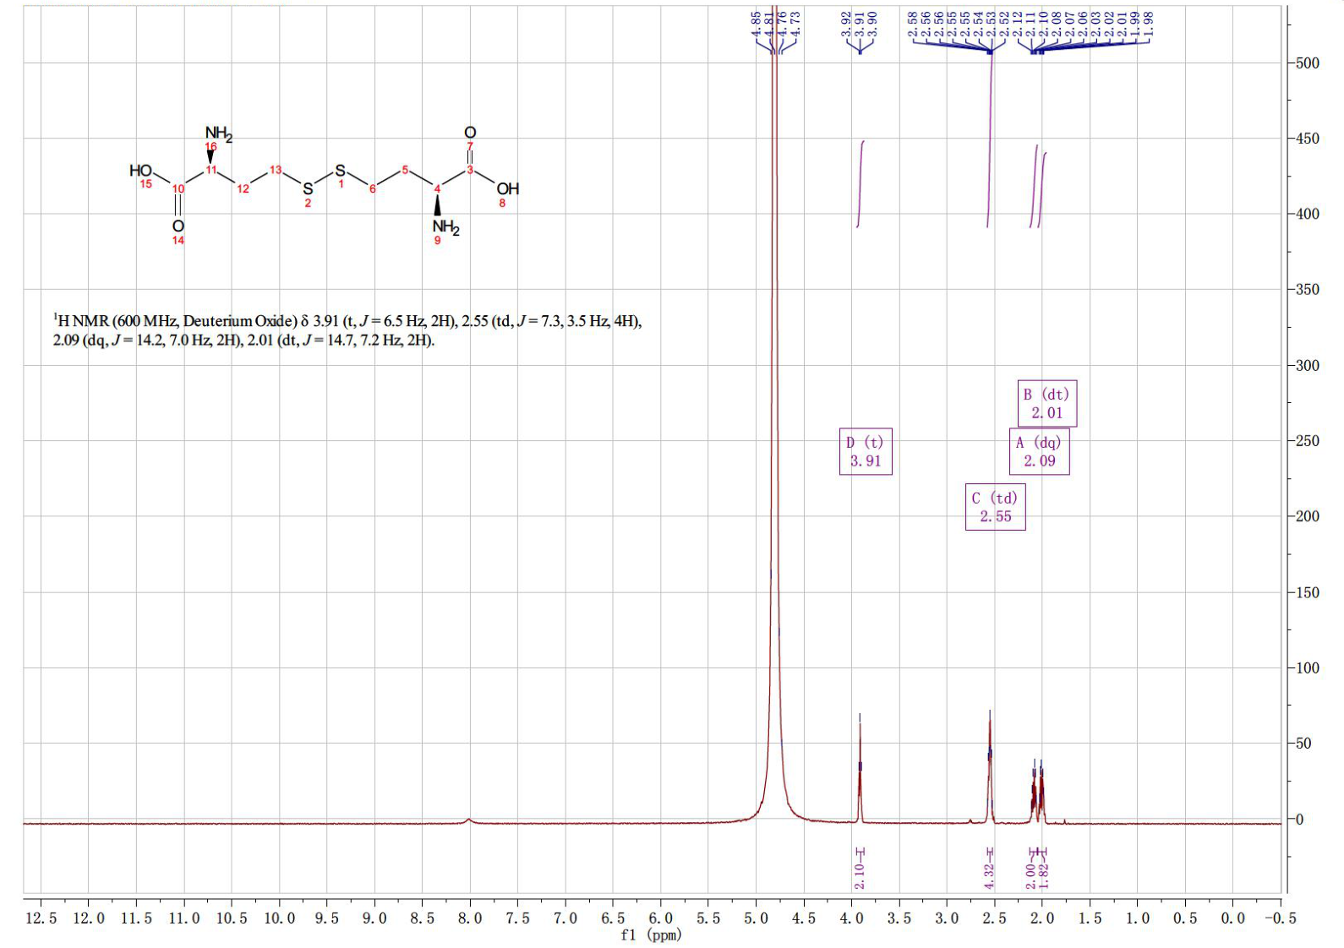Click the integral value 2.10 below the baseline
The width and height of the screenshot is (1344, 948).
click(860, 876)
